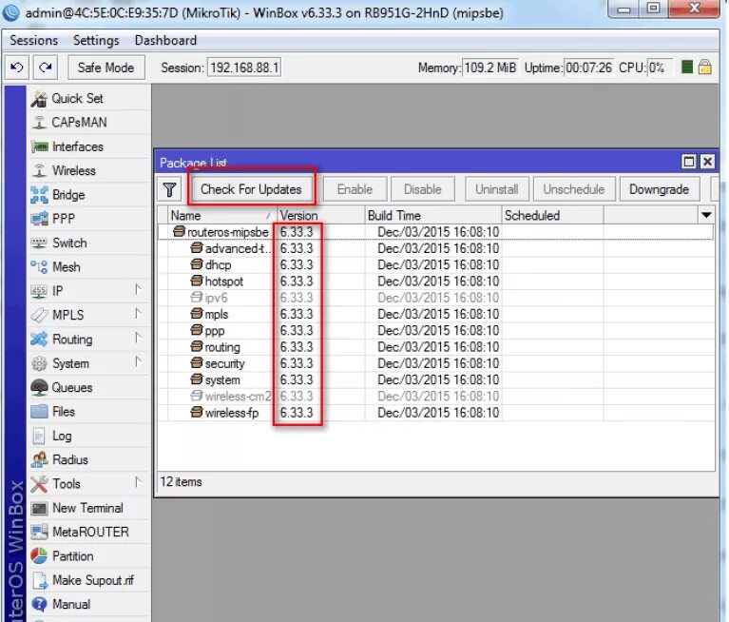Expand the Tools submenu
Screen dimensions: 729x622
coord(138,483)
